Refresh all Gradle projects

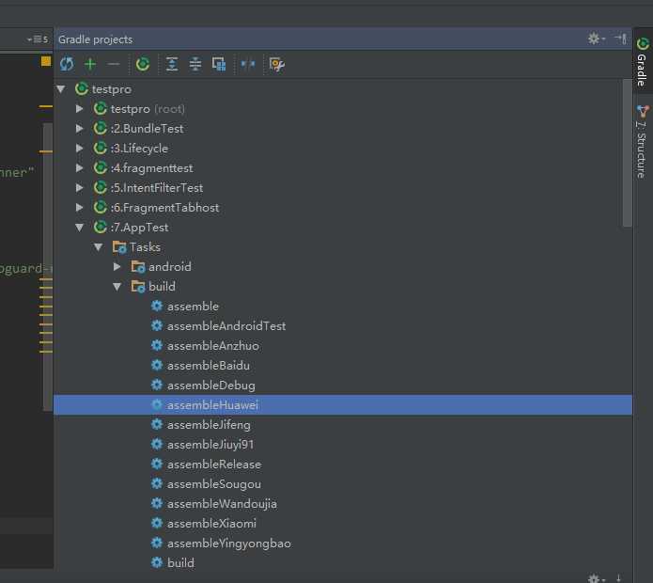67,64
